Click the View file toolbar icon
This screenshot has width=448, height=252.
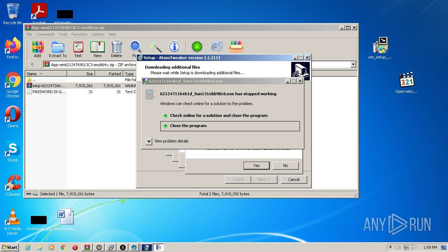point(97,49)
